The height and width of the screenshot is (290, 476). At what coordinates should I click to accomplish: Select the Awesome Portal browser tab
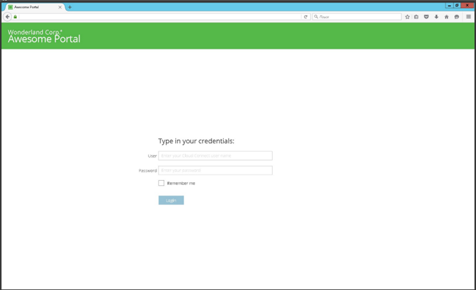(x=34, y=7)
